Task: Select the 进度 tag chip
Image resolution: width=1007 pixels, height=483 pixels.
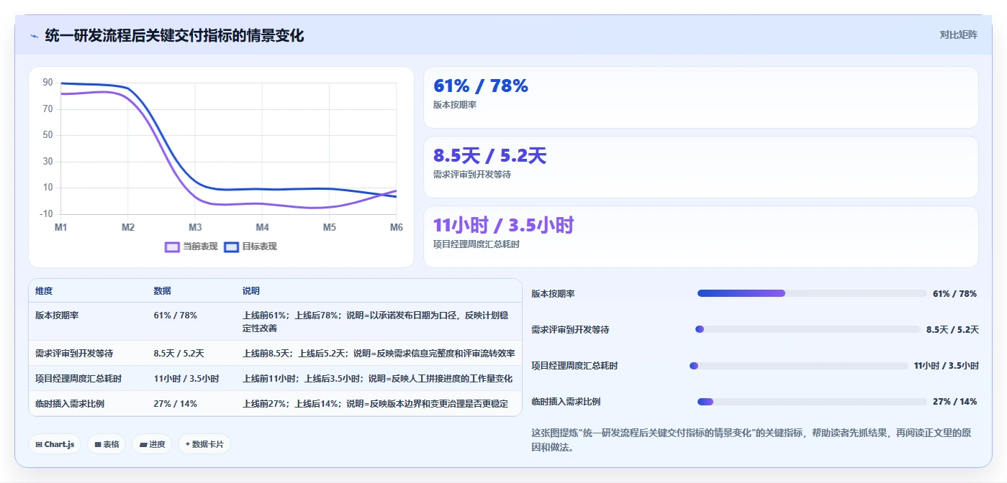Action: (x=152, y=444)
